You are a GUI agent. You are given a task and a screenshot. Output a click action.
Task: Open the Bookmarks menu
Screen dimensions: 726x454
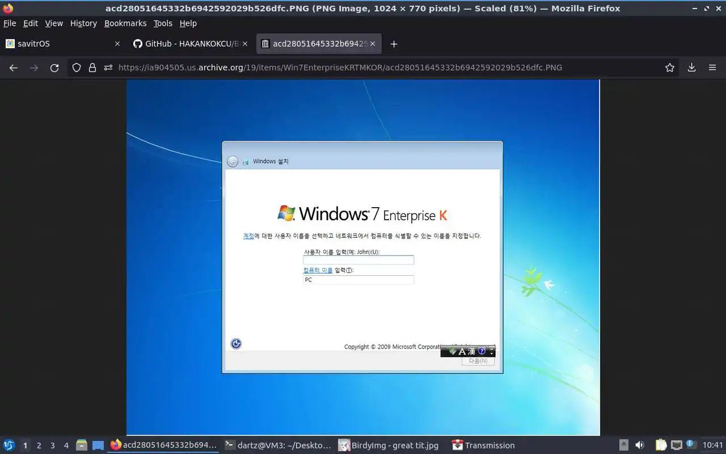[x=125, y=23]
